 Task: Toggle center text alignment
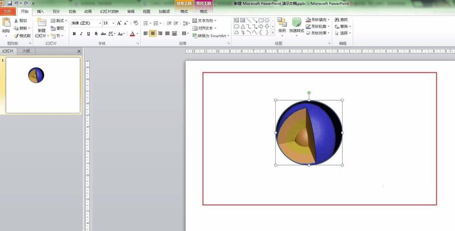(153, 34)
